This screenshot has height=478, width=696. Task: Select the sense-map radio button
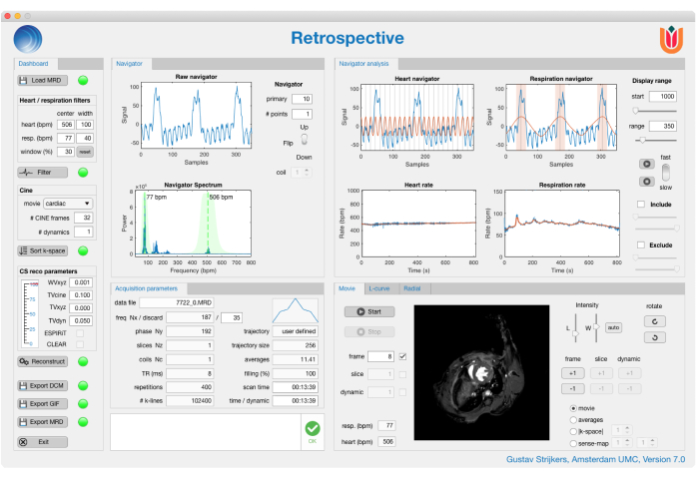pos(573,443)
